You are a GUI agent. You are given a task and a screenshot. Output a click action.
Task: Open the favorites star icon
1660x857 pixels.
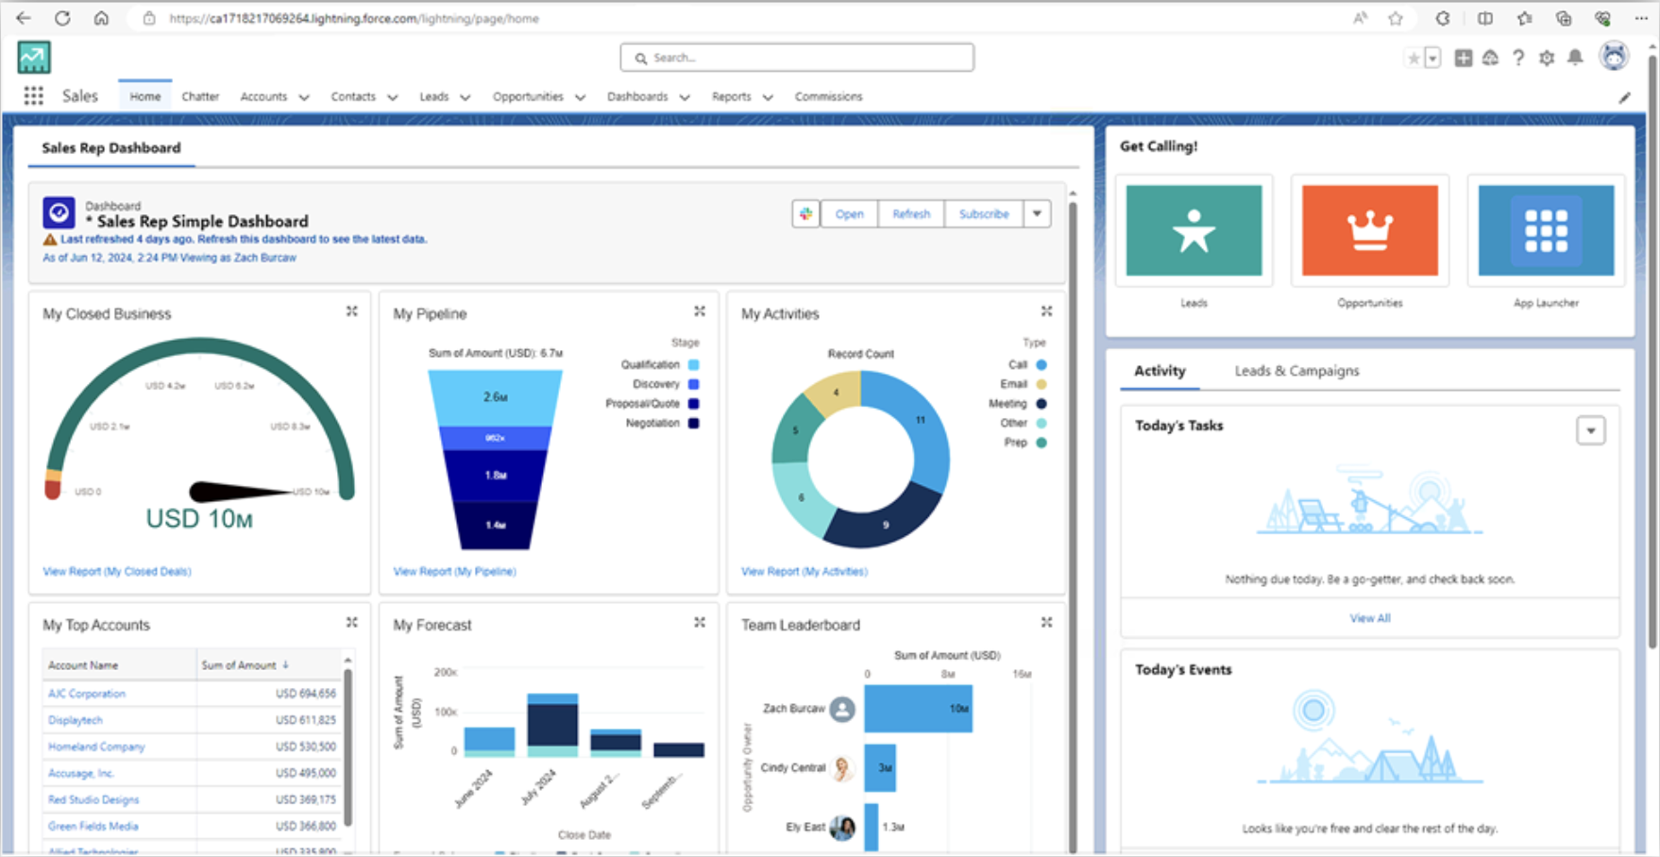pyautogui.click(x=1414, y=59)
